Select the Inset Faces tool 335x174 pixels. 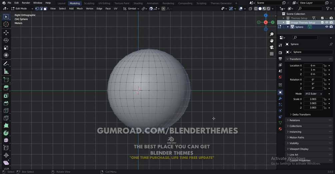6,96
